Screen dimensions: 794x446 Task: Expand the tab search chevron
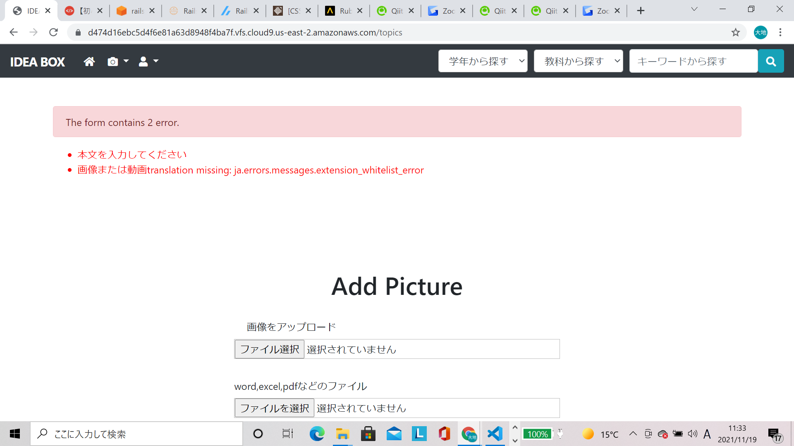pos(694,9)
